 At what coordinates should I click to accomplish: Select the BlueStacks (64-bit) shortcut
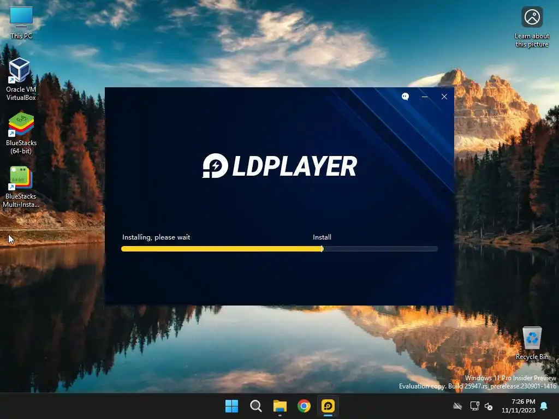coord(21,133)
